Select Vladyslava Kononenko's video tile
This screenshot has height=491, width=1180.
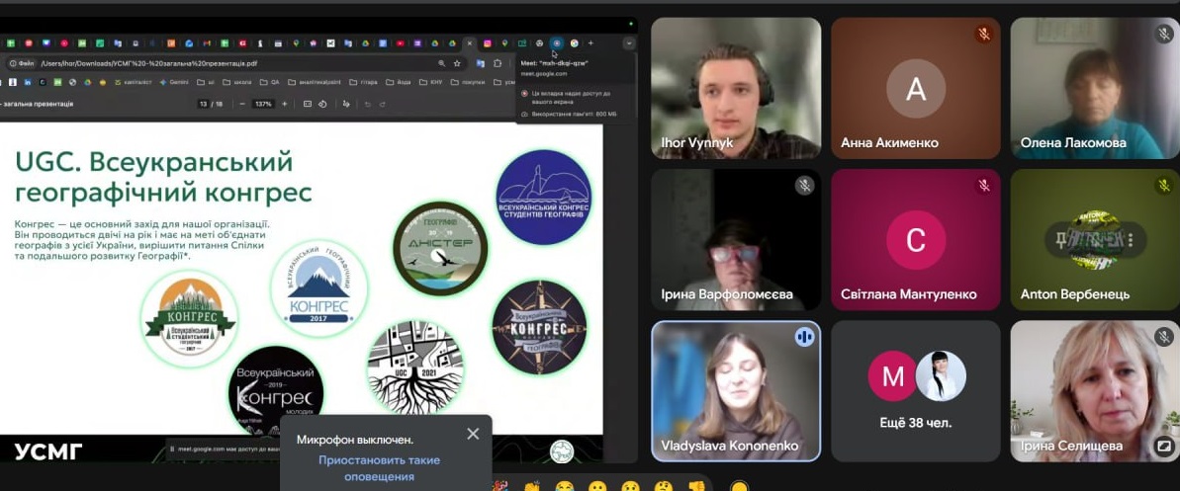pyautogui.click(x=736, y=391)
